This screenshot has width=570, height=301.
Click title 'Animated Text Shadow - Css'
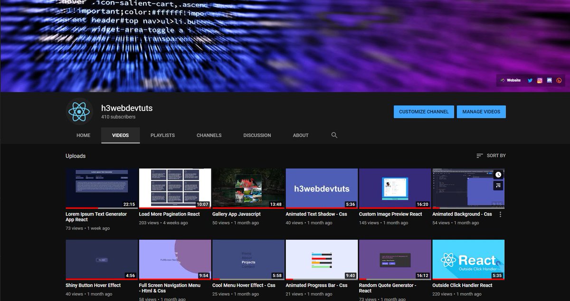point(316,214)
